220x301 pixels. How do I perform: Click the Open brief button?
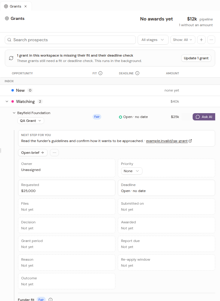[32, 153]
